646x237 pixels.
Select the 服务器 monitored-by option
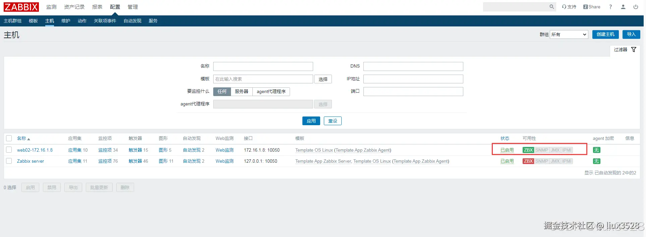[x=241, y=91]
